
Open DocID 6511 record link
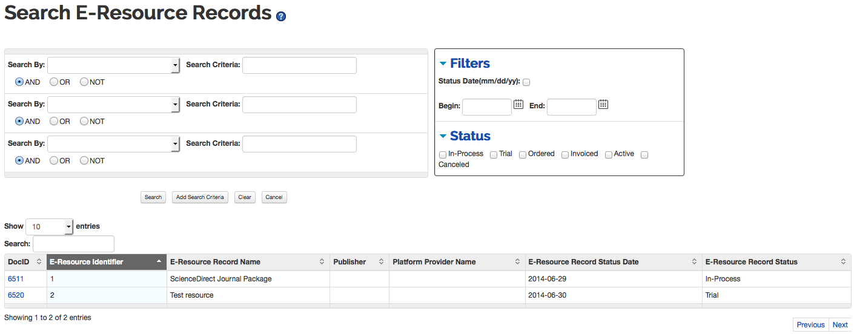tap(16, 279)
